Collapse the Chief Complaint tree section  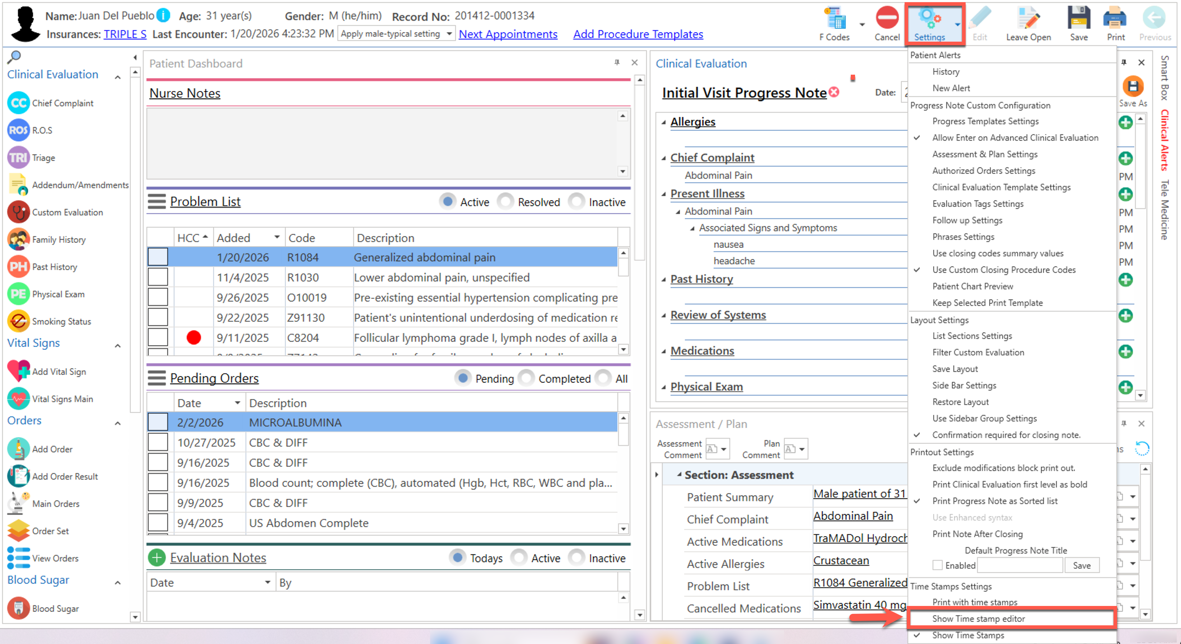pyautogui.click(x=663, y=158)
